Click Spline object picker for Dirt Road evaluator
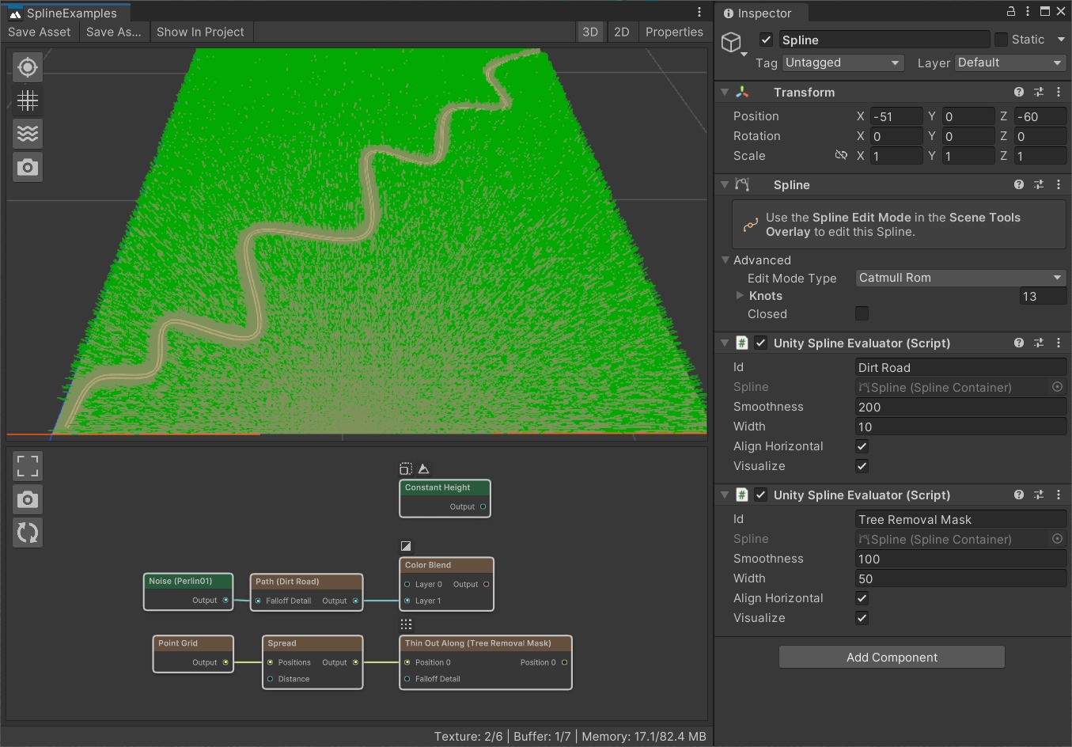 pyautogui.click(x=1057, y=387)
